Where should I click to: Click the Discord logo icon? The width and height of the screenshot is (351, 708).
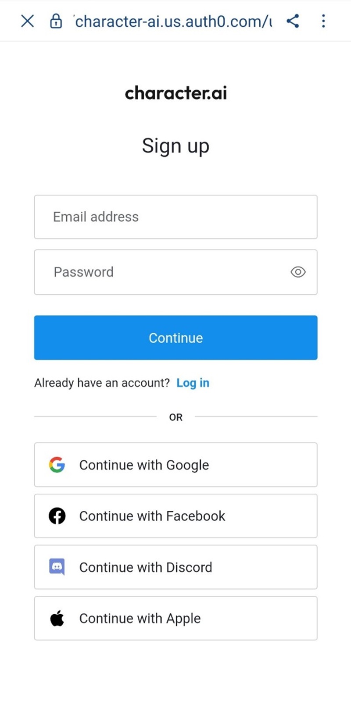(57, 567)
